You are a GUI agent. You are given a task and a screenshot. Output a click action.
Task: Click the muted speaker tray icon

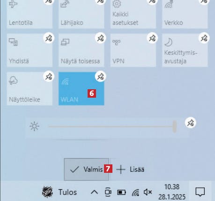pos(148,192)
